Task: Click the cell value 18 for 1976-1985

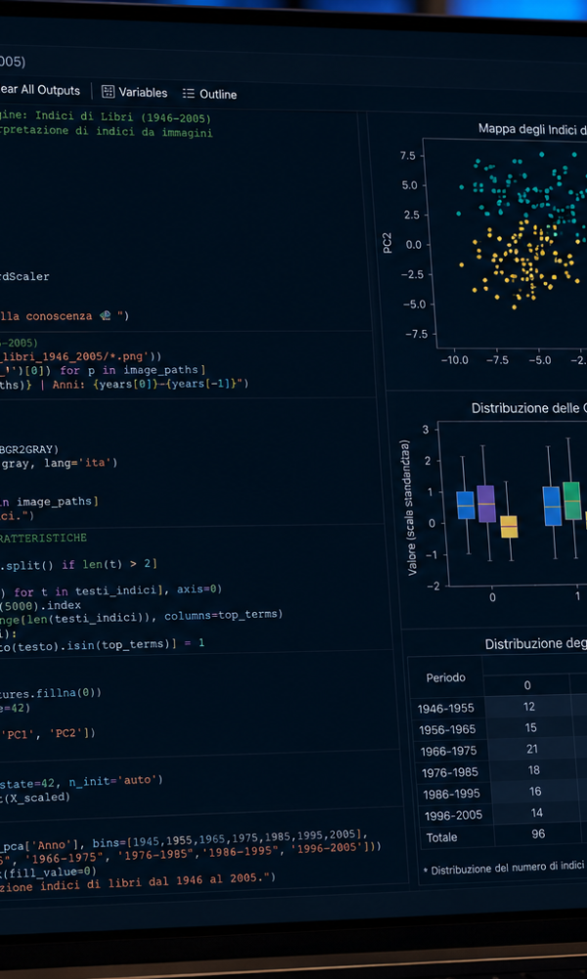Action: pyautogui.click(x=534, y=769)
